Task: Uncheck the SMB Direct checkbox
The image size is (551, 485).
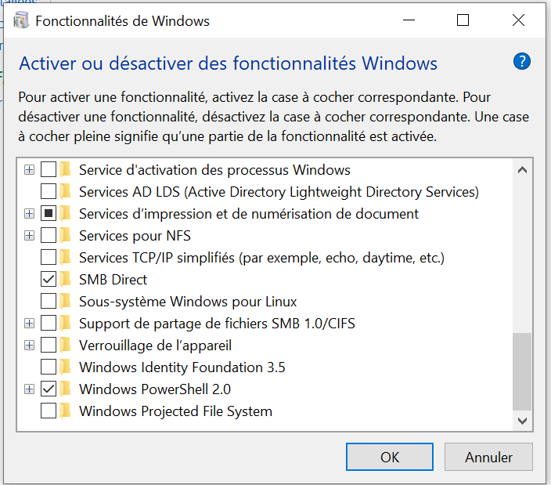Action: (x=49, y=280)
